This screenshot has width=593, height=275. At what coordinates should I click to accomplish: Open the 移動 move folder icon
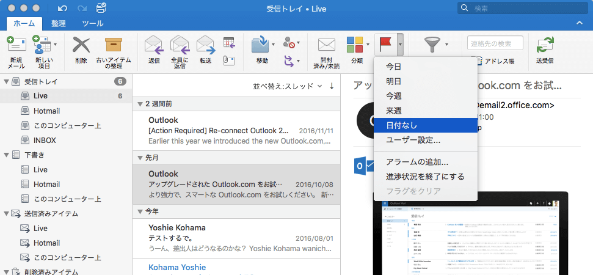pyautogui.click(x=260, y=45)
